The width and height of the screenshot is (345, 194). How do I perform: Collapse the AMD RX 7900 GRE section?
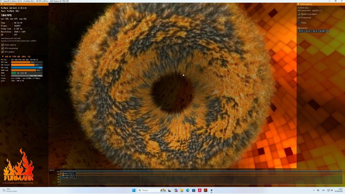[x=3, y=57]
